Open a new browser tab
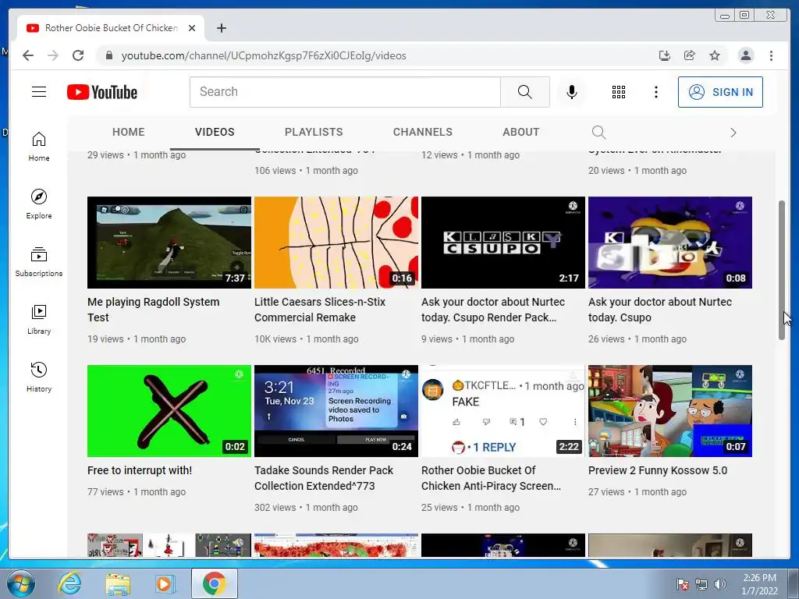Image resolution: width=799 pixels, height=599 pixels. tap(221, 28)
